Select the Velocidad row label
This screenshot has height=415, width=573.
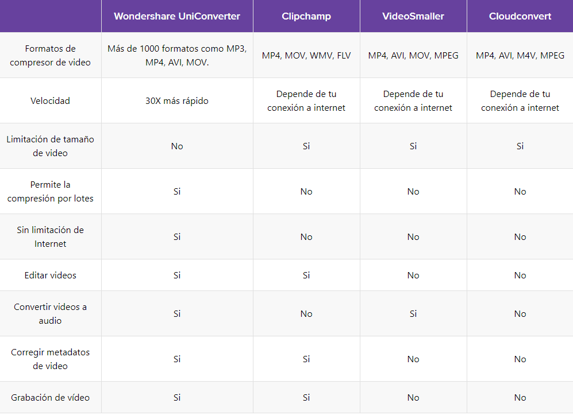pos(51,101)
